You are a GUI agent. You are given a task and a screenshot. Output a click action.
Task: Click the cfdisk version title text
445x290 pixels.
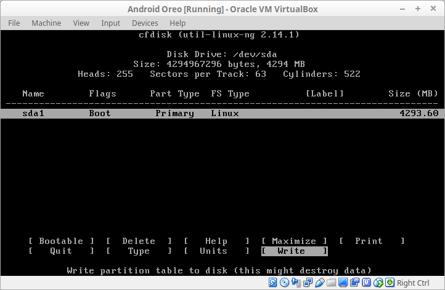click(x=219, y=35)
